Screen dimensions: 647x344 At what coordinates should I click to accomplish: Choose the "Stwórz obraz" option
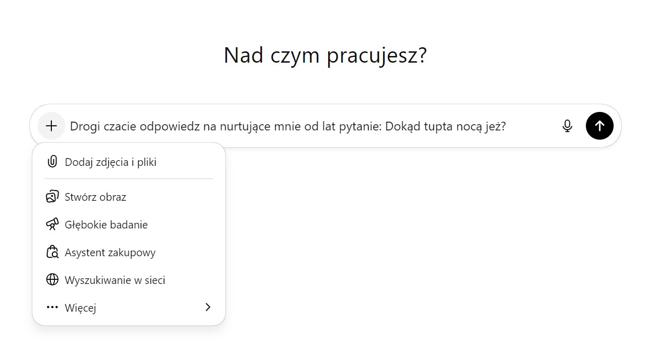[x=96, y=197]
